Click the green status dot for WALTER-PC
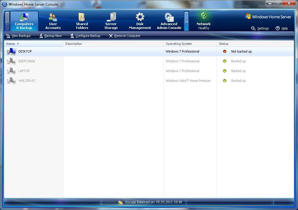298x210 pixels. pos(225,81)
